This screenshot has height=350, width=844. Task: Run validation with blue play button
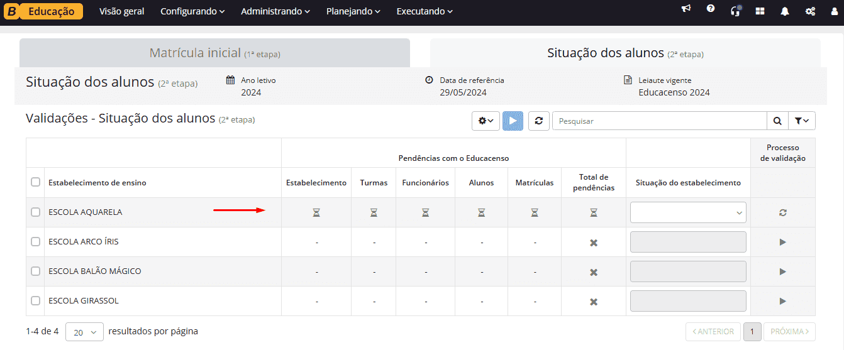(x=513, y=121)
